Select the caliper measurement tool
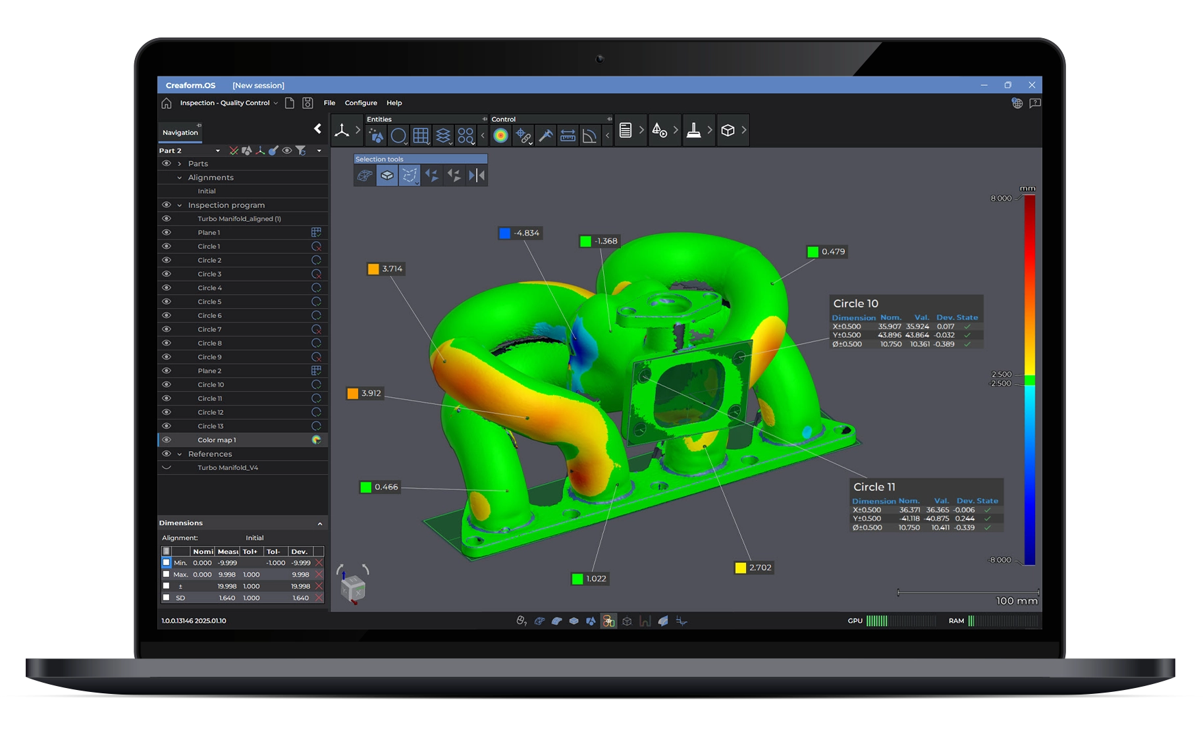The image size is (1203, 742). (x=545, y=136)
